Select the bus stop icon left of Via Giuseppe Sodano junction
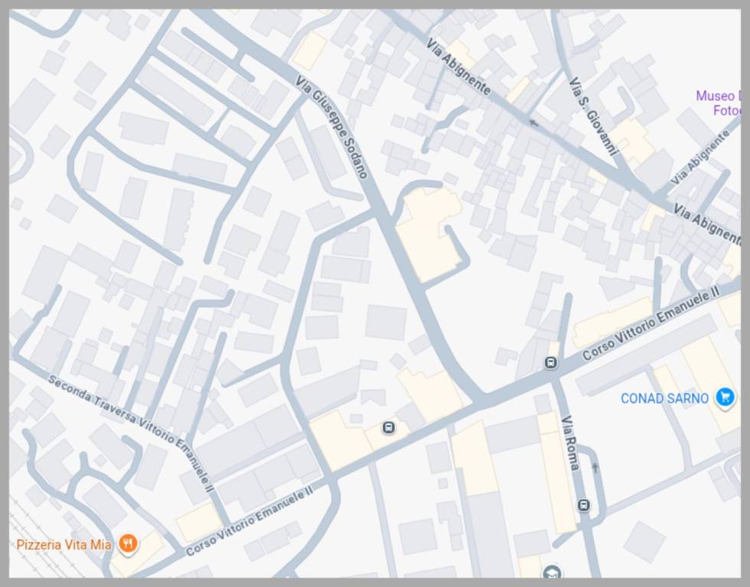This screenshot has width=750, height=587. pos(389,427)
